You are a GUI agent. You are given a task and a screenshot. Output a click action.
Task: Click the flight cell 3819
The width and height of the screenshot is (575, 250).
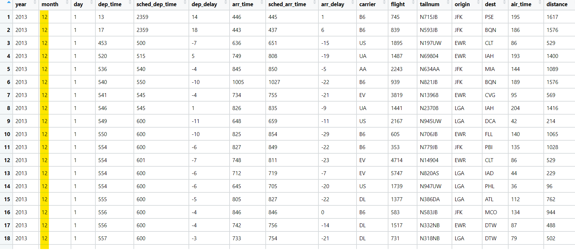[x=397, y=95]
